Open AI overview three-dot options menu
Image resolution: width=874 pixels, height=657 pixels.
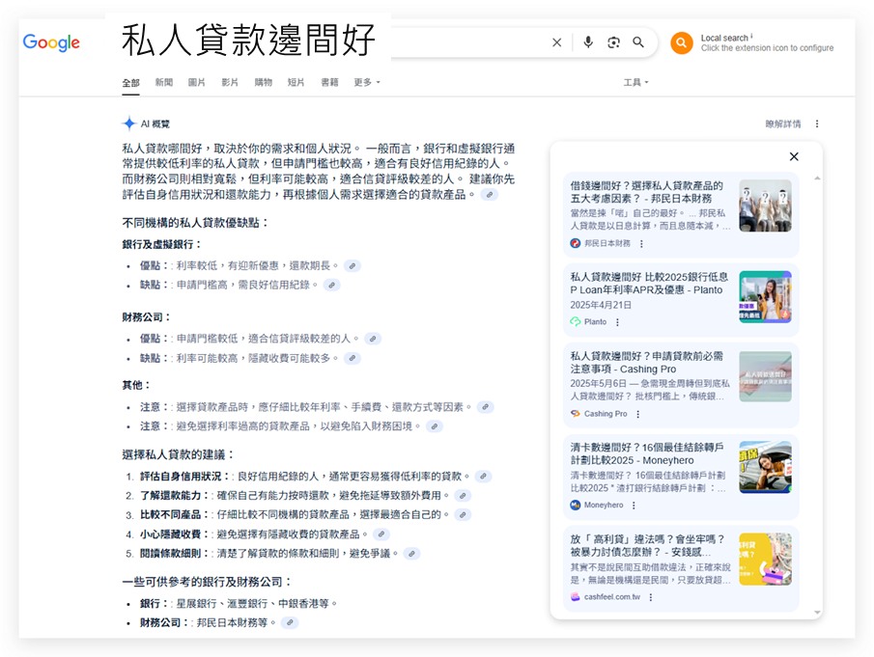pyautogui.click(x=817, y=124)
